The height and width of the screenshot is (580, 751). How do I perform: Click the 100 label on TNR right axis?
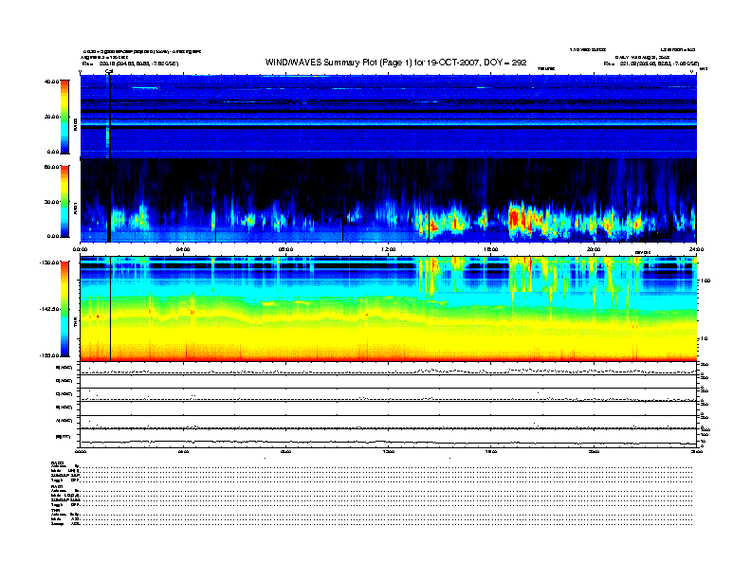(x=705, y=281)
